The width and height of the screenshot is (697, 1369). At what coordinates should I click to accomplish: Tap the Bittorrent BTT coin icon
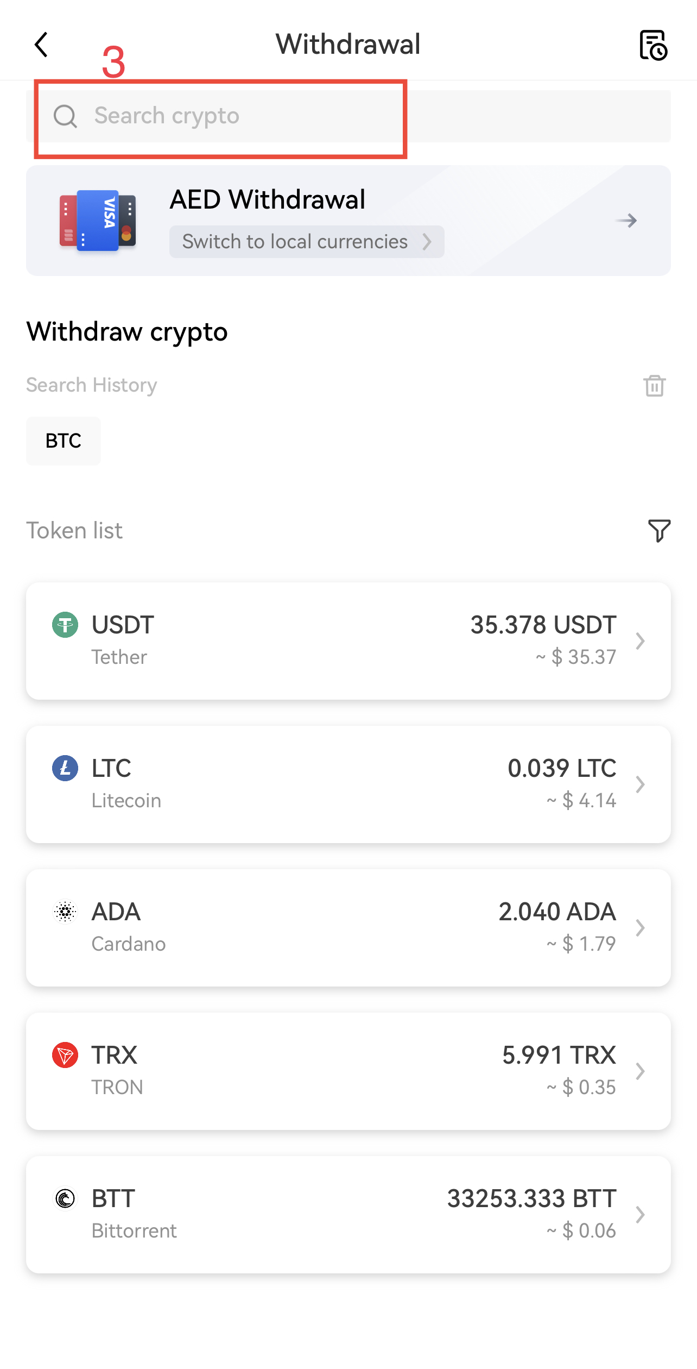[x=65, y=1198]
